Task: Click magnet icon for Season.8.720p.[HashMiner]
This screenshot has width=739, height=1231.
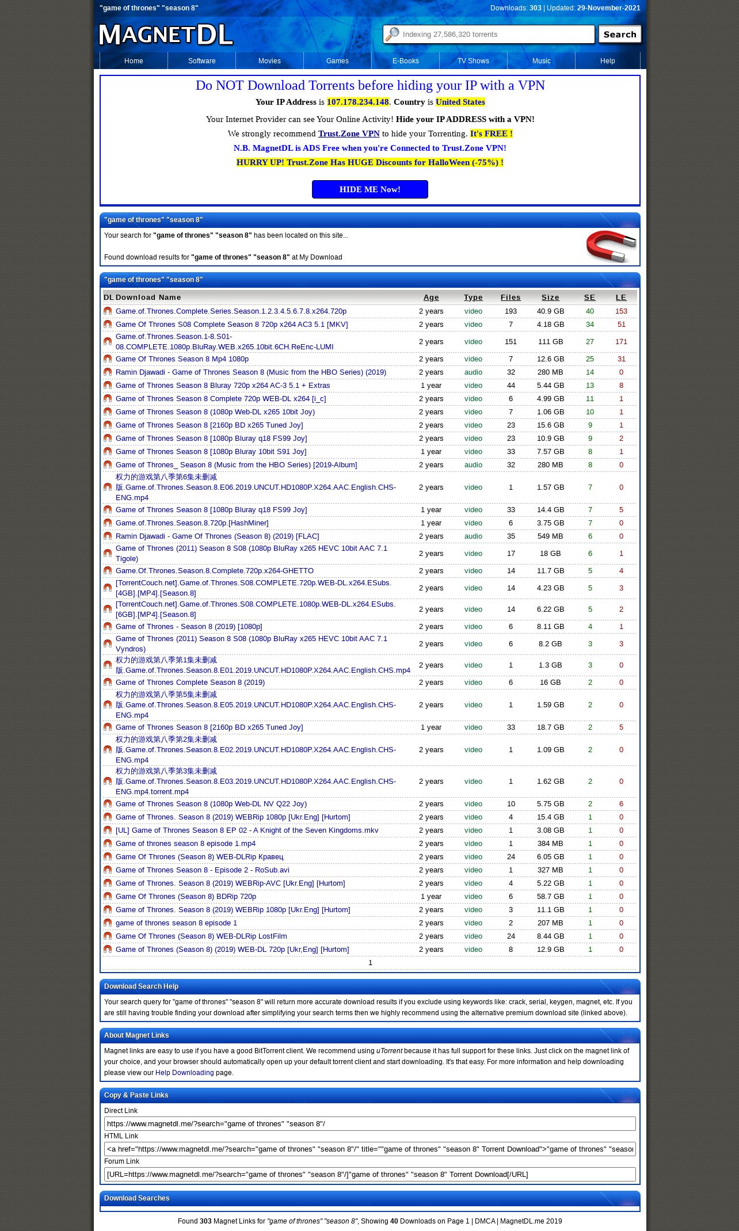Action: tap(108, 523)
